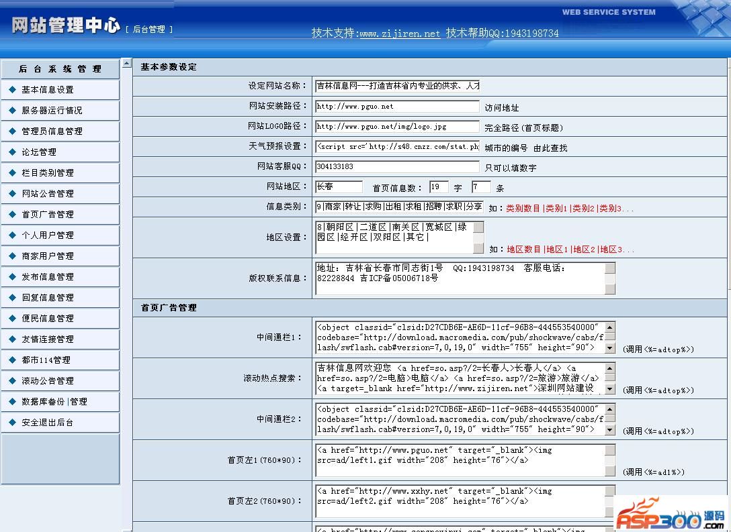Click inside the 版权联系信息 textarea

[460, 278]
